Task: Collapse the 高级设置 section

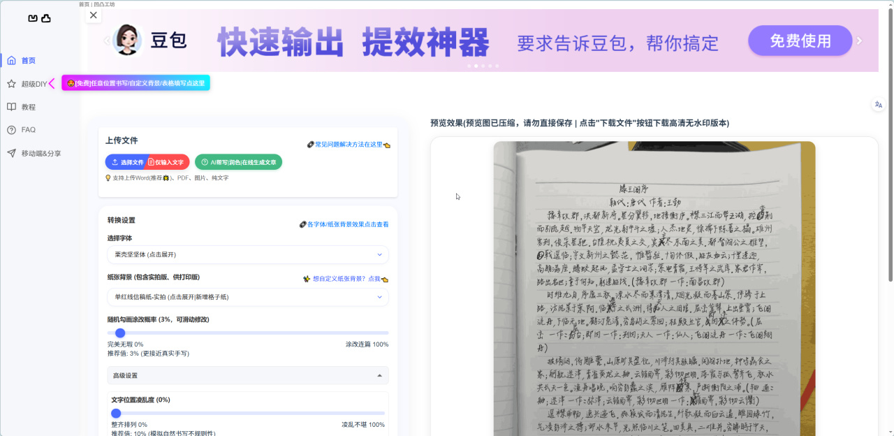Action: tap(248, 375)
